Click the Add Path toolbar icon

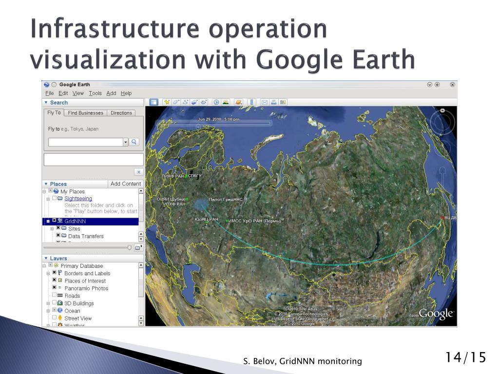point(185,102)
